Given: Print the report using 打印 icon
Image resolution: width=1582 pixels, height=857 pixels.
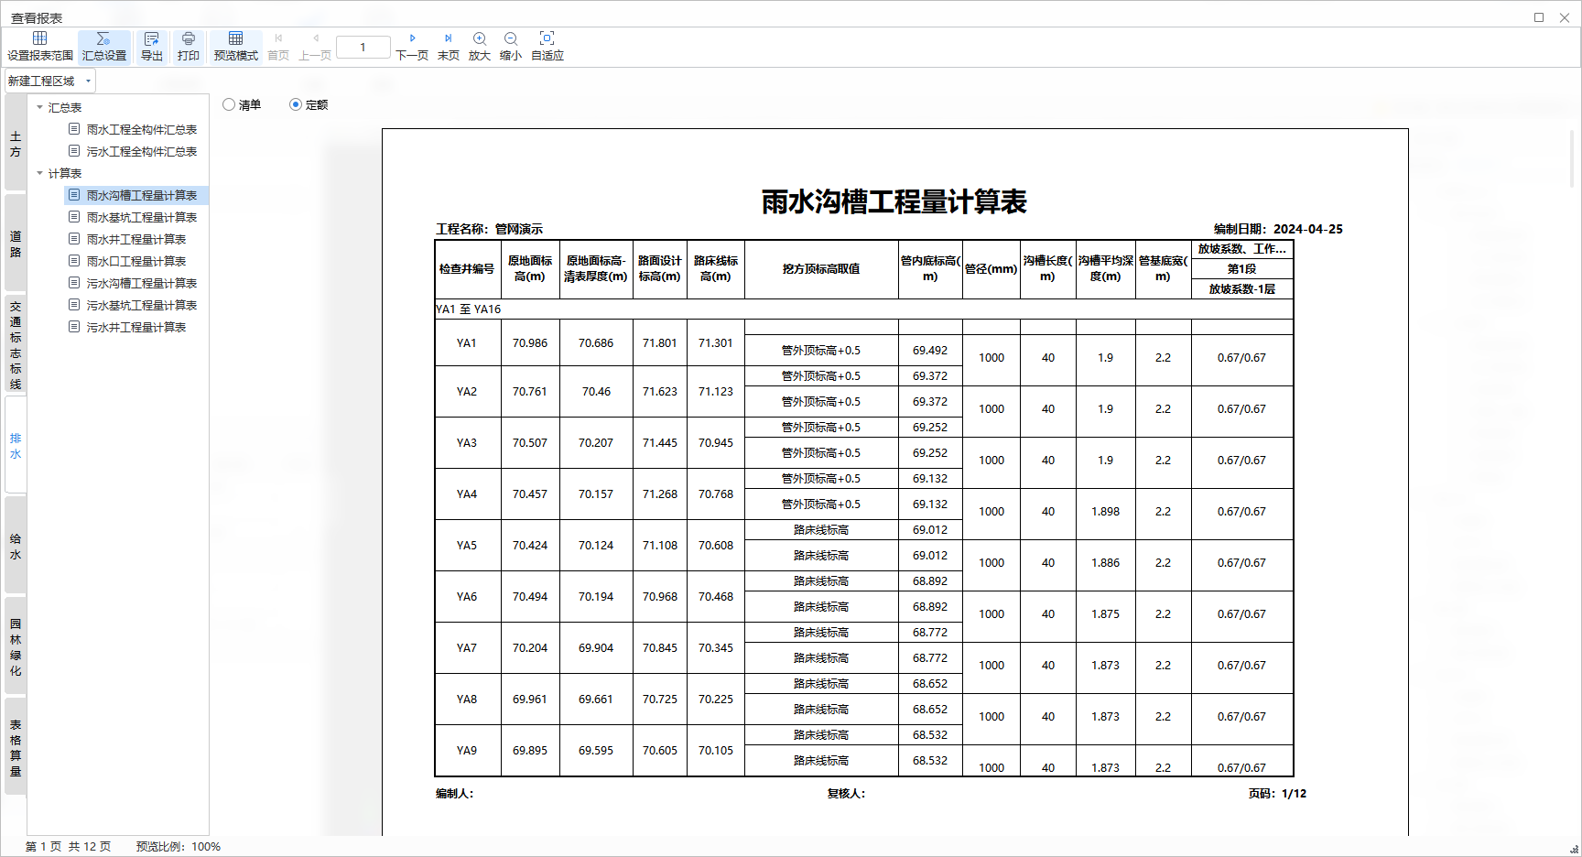Looking at the screenshot, I should [189, 46].
